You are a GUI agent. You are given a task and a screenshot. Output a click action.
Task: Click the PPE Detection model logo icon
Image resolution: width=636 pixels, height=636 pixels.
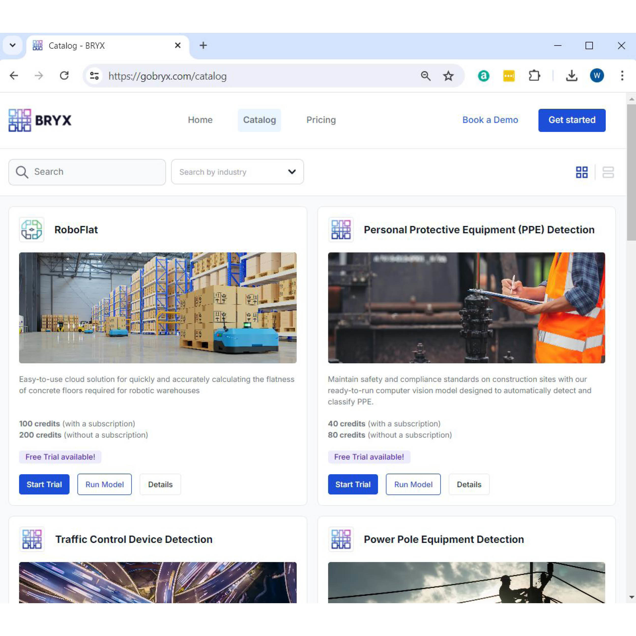click(341, 229)
